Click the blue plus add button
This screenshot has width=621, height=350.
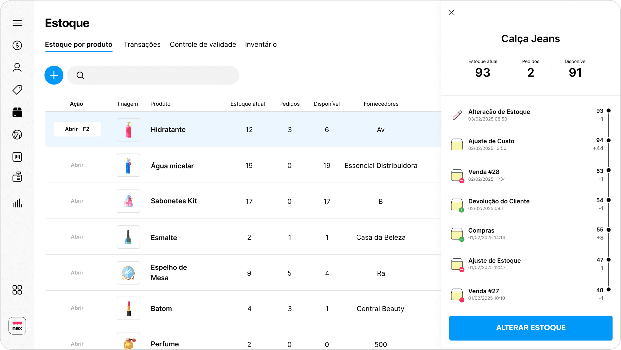point(54,75)
